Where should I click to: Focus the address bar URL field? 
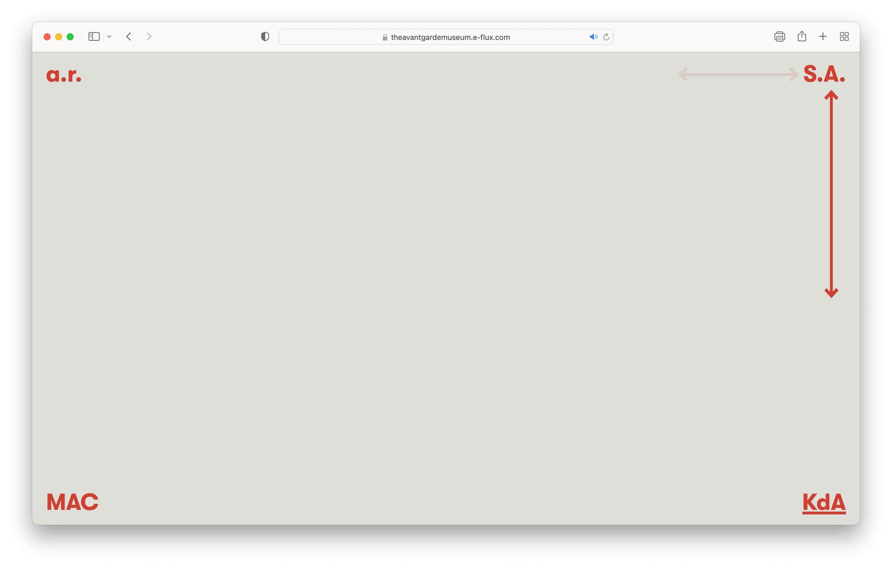click(450, 37)
